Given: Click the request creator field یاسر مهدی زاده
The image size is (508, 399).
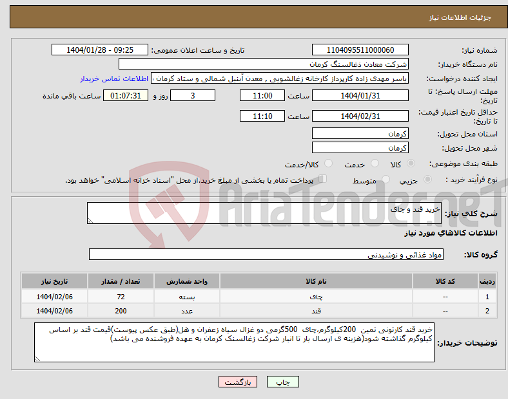Looking at the screenshot, I should (280, 79).
